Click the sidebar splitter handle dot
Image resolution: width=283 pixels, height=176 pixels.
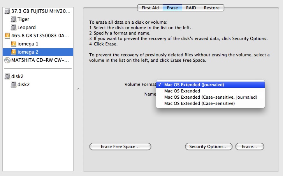click(78, 89)
